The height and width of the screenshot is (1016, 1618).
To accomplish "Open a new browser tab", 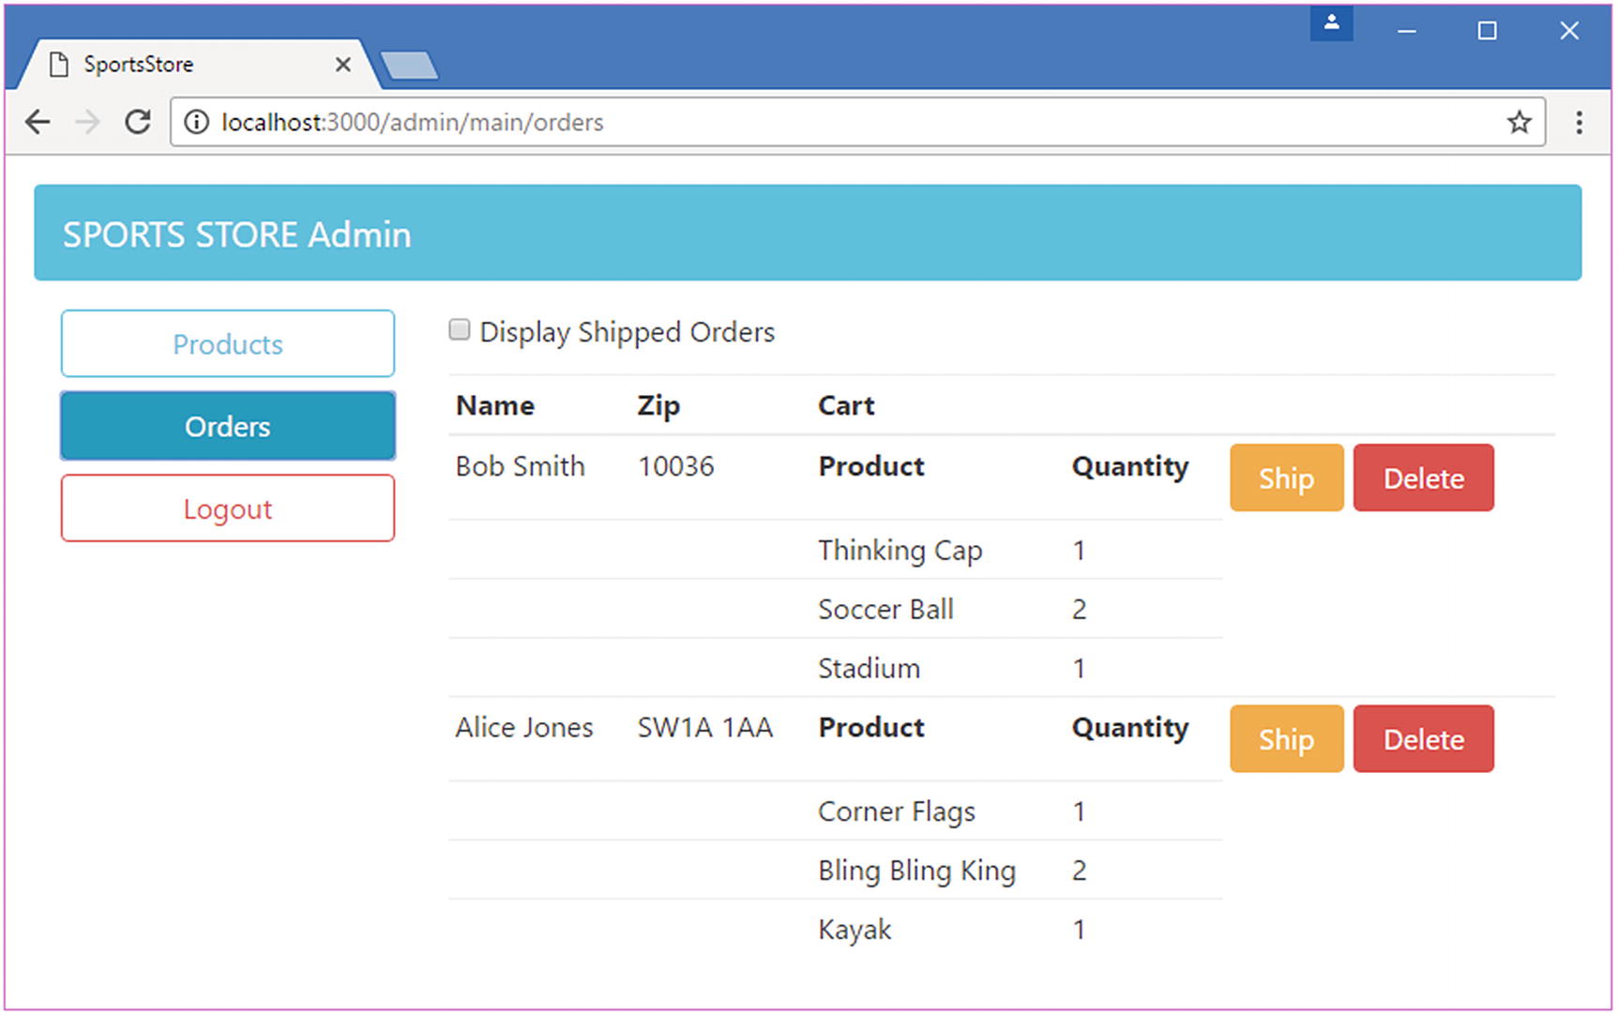I will click(410, 66).
